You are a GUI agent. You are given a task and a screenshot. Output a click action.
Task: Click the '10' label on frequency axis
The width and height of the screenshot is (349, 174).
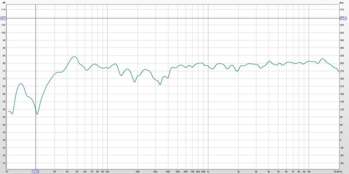point(7,171)
